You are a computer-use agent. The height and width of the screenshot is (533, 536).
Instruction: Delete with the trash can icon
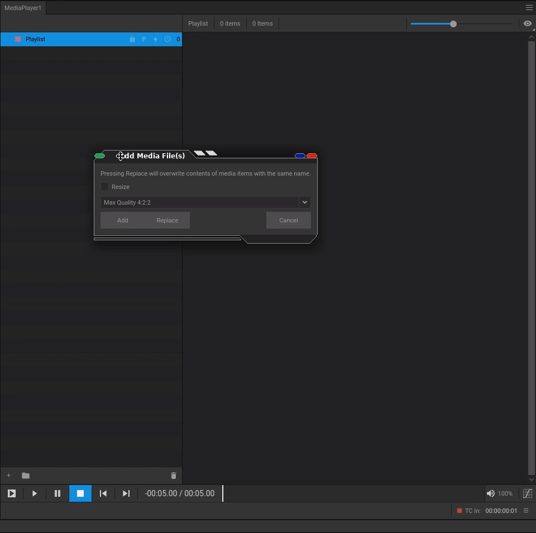pyautogui.click(x=173, y=475)
